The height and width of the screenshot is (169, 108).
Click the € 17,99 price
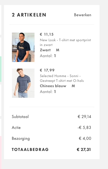click(x=47, y=70)
